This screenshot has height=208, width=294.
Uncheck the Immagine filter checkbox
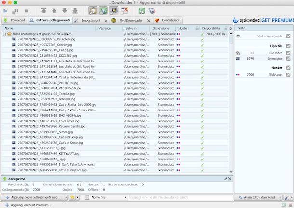click(x=288, y=59)
